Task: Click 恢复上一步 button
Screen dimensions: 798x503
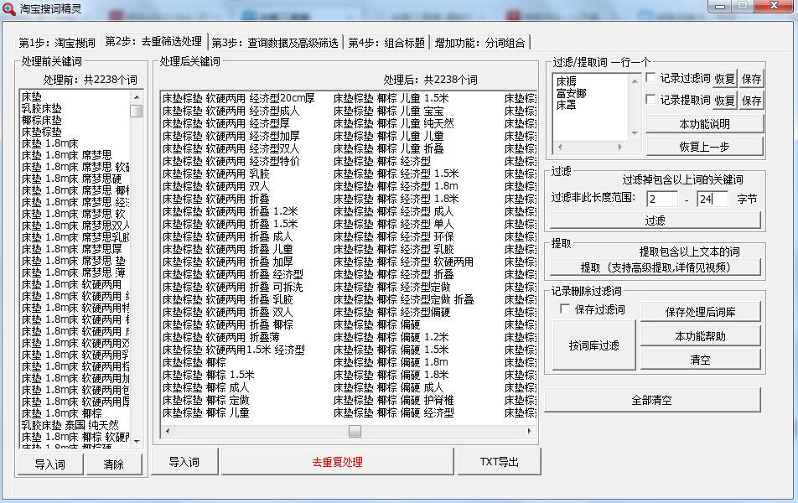Action: (705, 147)
